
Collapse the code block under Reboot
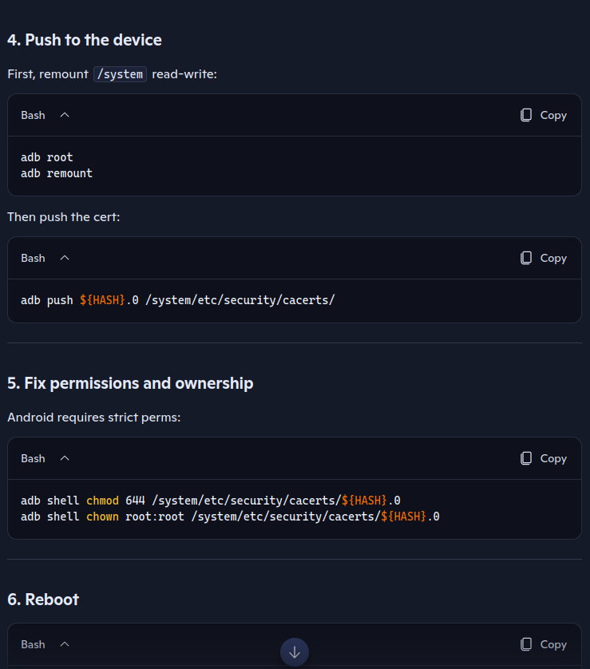(x=65, y=644)
